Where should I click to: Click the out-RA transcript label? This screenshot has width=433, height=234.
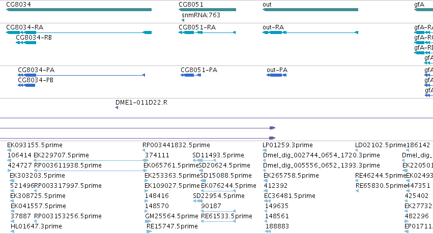tap(273, 27)
